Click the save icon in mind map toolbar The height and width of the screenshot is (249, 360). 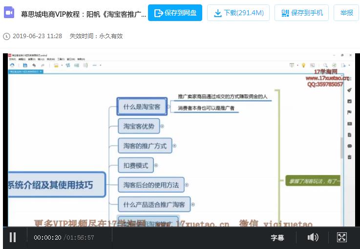25,65
